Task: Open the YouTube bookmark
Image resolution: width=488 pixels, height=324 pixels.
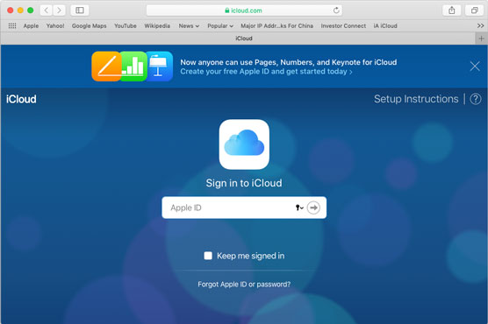Action: pyautogui.click(x=126, y=25)
